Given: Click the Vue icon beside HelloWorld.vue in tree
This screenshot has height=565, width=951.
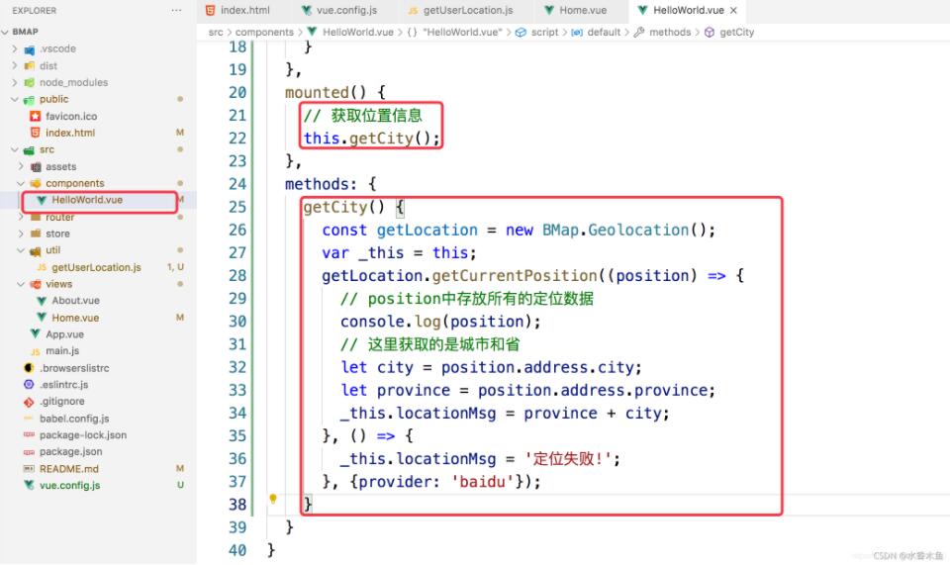Looking at the screenshot, I should pos(42,200).
